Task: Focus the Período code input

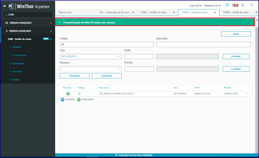Action: point(139,69)
